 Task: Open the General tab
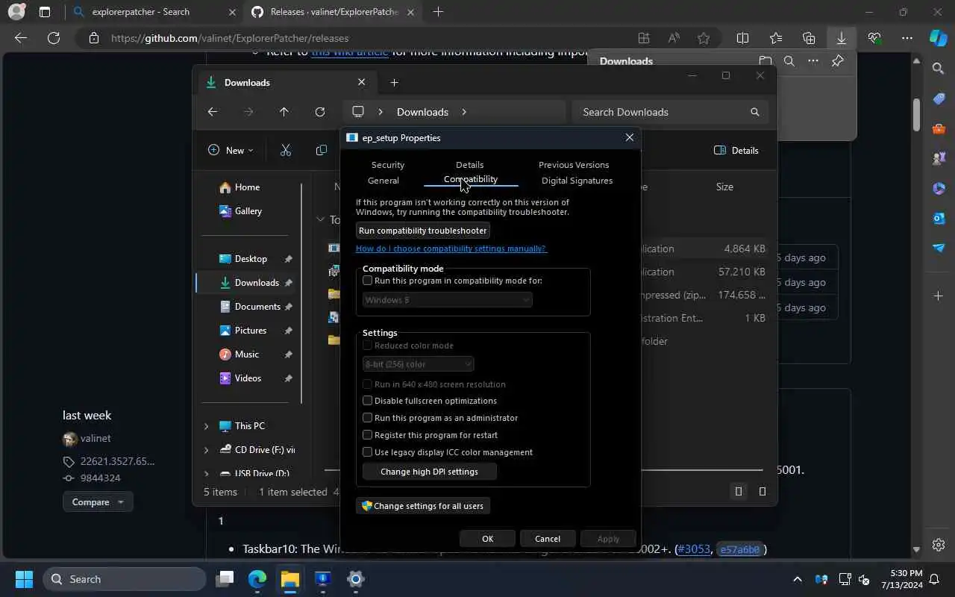383,181
